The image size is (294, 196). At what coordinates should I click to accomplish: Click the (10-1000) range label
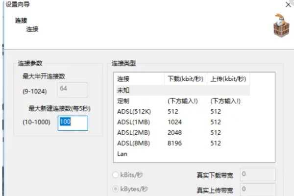pos(36,122)
